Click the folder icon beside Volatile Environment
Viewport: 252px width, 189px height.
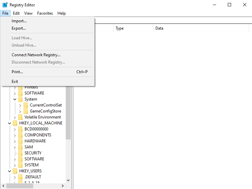pos(20,117)
